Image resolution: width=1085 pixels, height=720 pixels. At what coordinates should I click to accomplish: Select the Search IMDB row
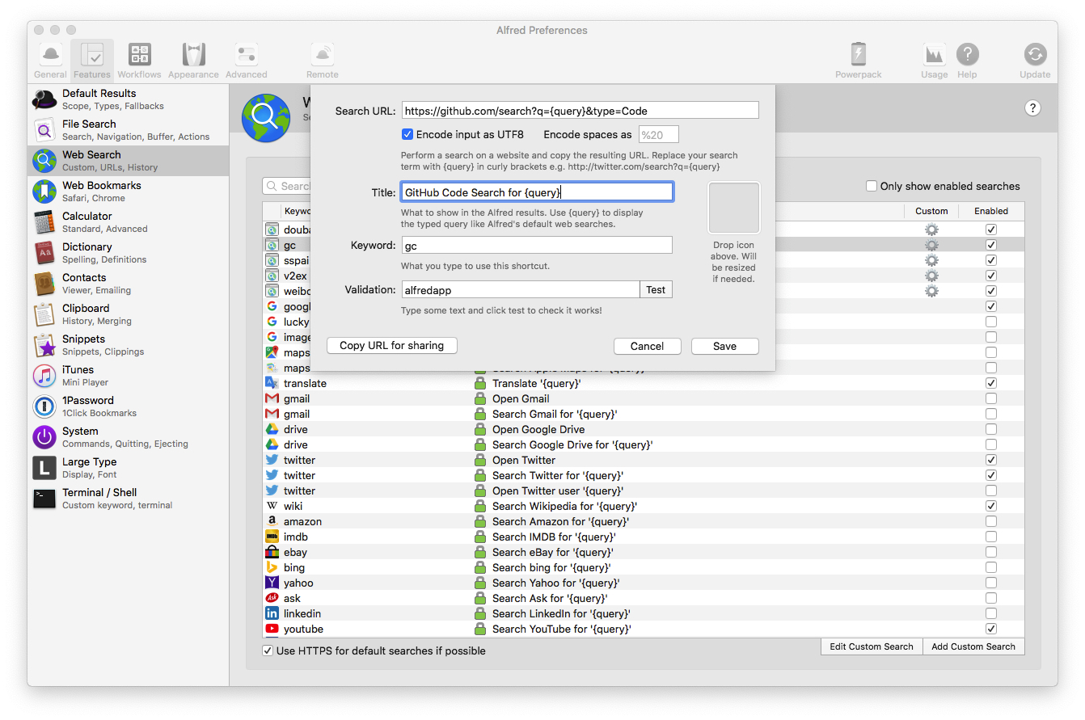[x=644, y=537]
